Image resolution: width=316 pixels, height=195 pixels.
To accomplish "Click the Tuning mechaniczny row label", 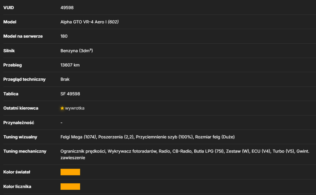I will pos(25,151).
